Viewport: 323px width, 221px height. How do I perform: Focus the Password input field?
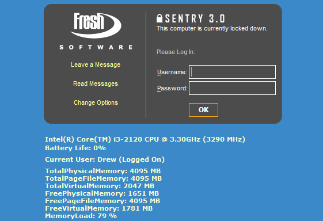(233, 88)
